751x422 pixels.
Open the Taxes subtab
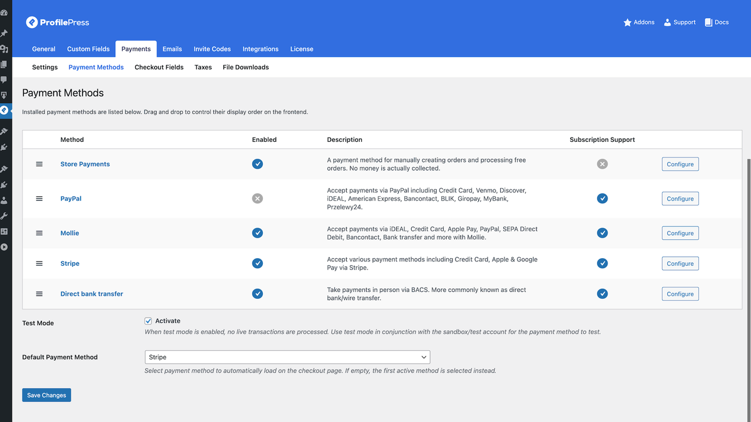pyautogui.click(x=203, y=67)
